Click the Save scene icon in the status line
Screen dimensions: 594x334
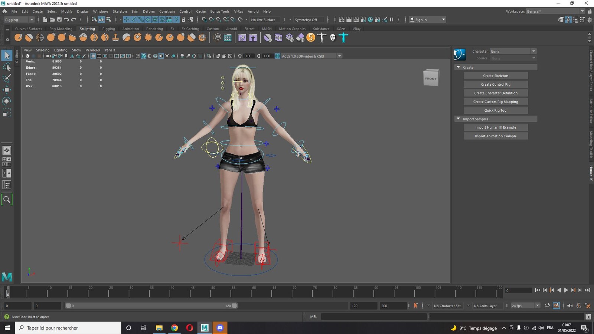click(59, 20)
